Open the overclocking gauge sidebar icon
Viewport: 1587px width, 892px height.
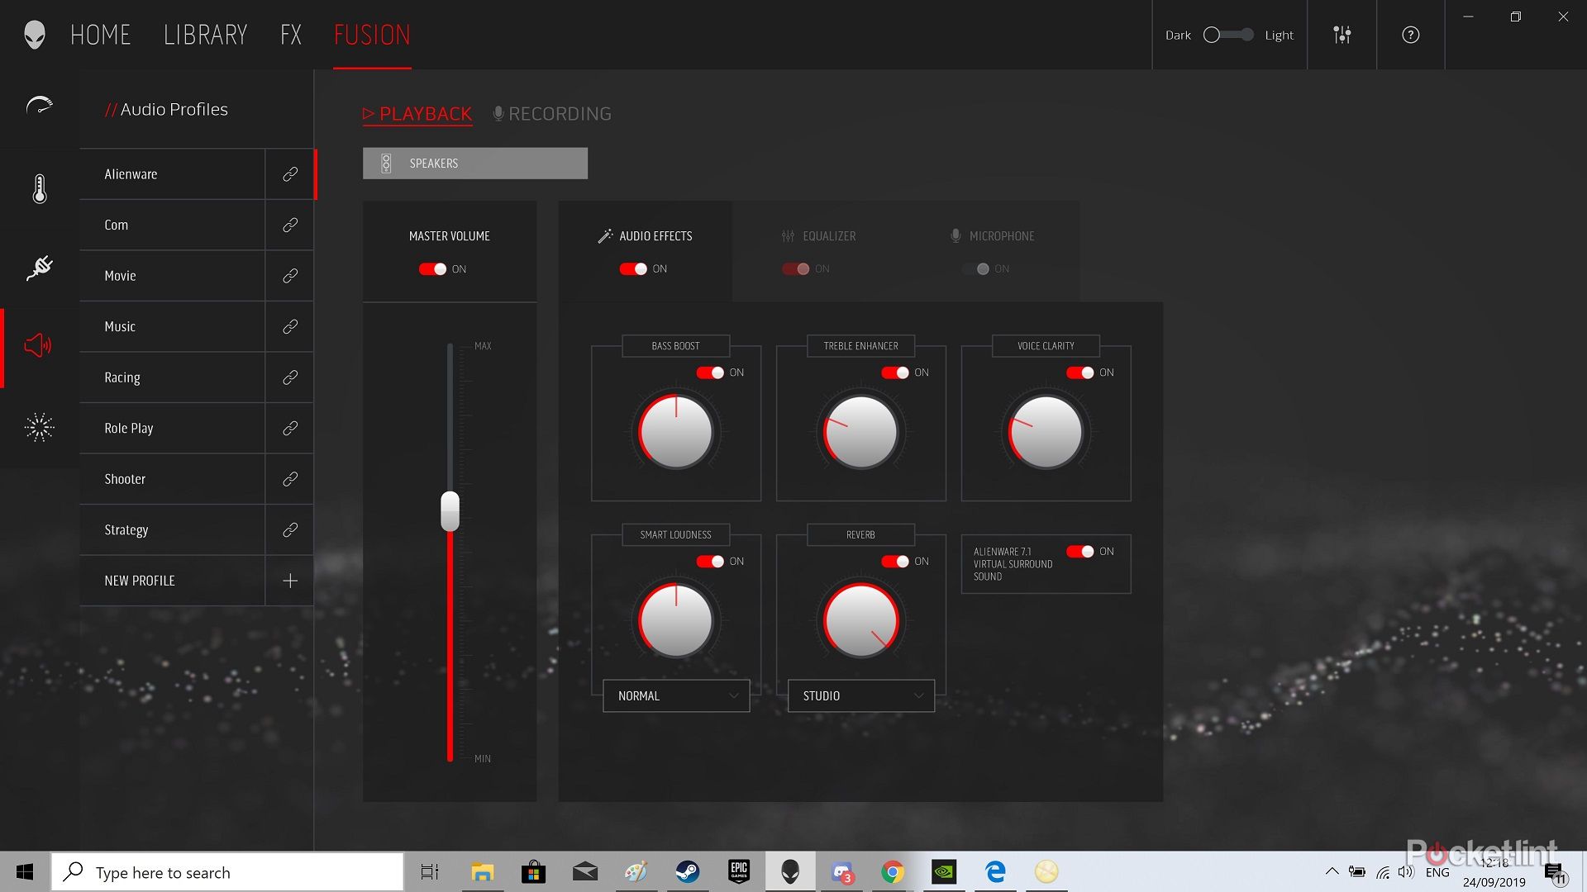pyautogui.click(x=39, y=106)
